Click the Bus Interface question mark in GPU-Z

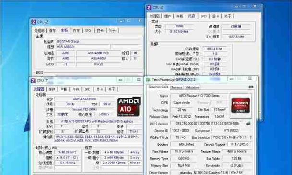[x=251, y=137]
